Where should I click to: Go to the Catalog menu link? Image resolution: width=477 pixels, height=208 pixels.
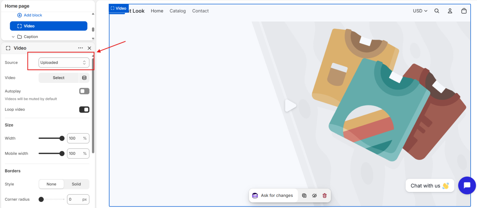[178, 11]
